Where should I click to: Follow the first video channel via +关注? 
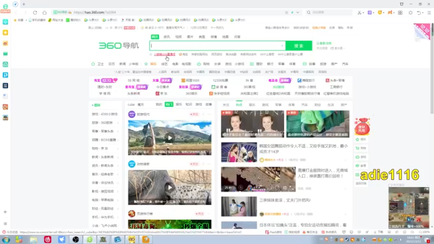(x=194, y=114)
